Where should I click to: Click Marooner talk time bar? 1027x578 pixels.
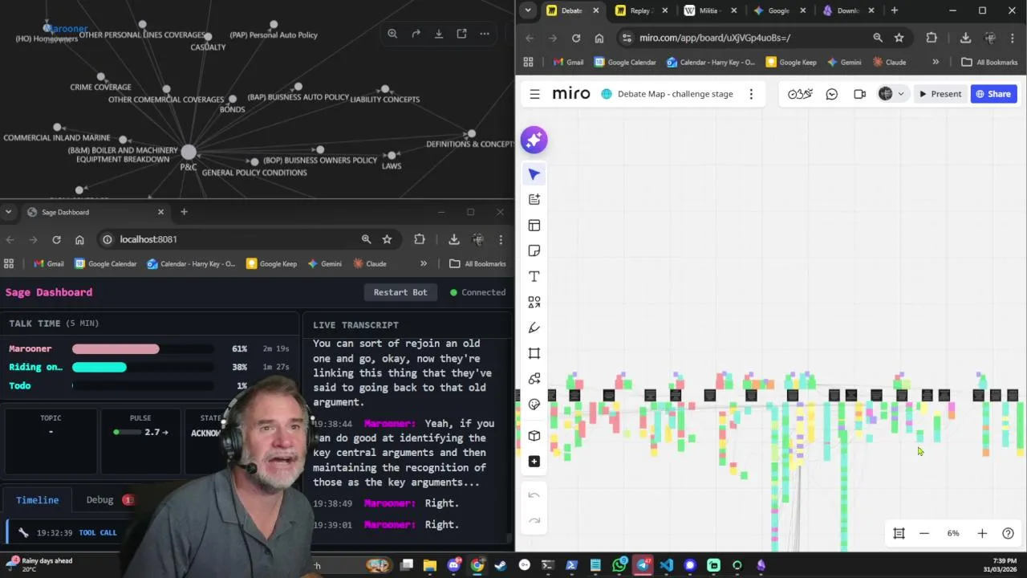click(x=143, y=348)
